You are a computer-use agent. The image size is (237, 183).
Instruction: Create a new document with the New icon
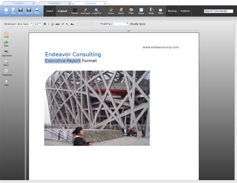[6, 11]
